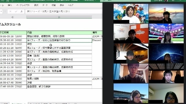Select cell 14:30-15:30 (60分)
The width and height of the screenshot is (186, 104).
[x=13, y=67]
